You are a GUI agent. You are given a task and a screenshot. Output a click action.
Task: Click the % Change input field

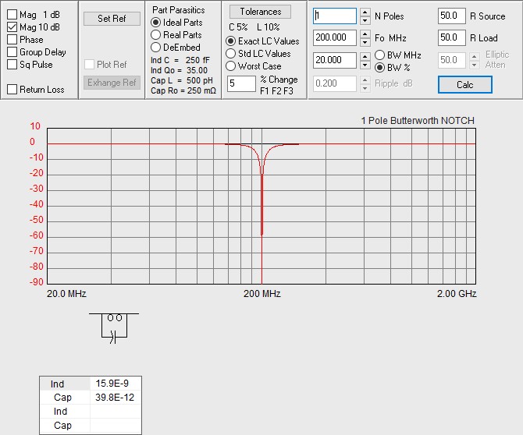pyautogui.click(x=241, y=83)
